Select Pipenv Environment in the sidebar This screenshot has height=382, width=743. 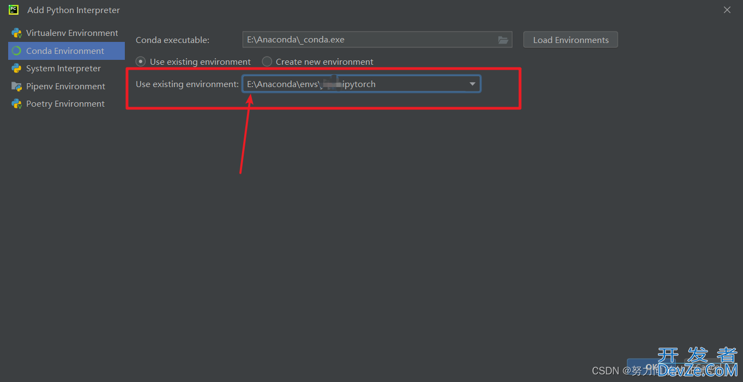pos(67,87)
